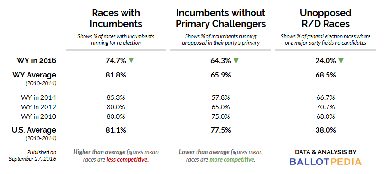The width and height of the screenshot is (384, 174).
Task: Select the Unopposed R/D Races heading
Action: [326, 18]
